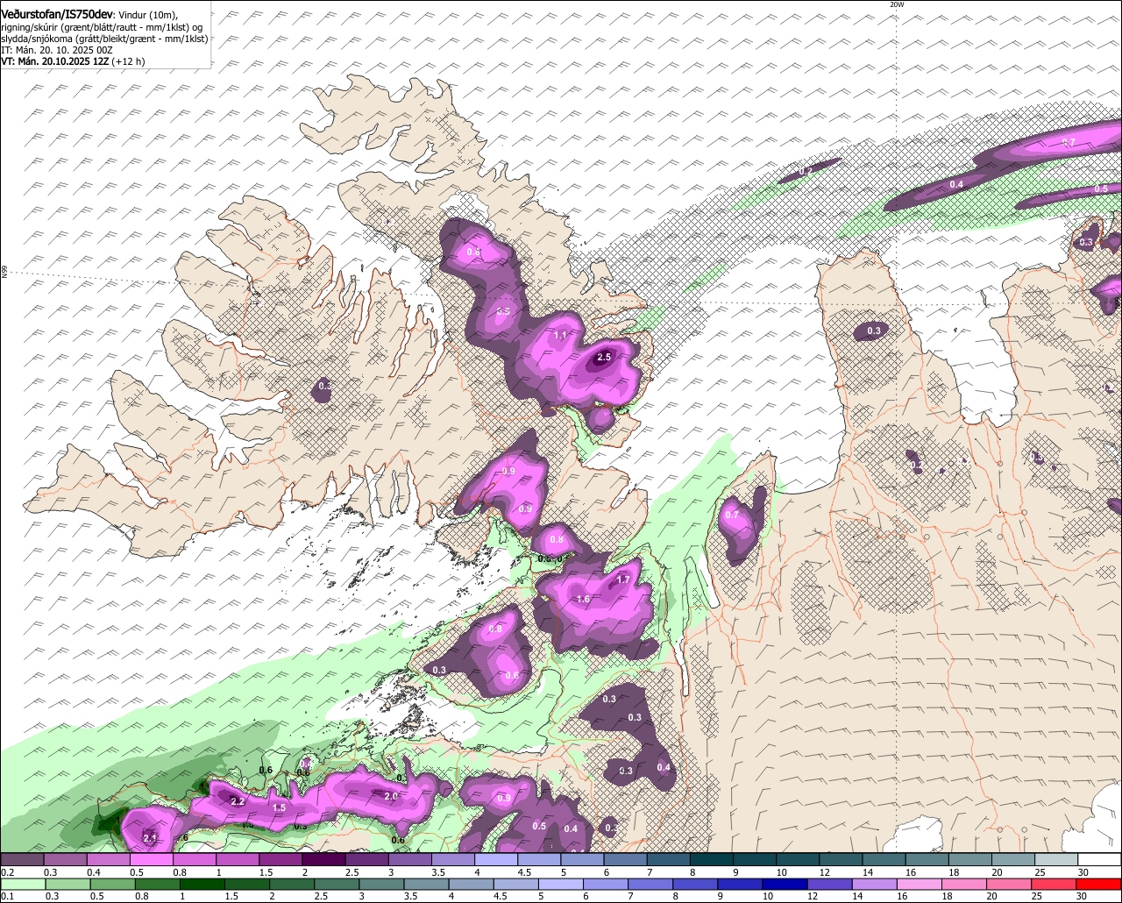The width and height of the screenshot is (1122, 903).
Task: Click the light green first swatch of bottom legend row
Action: (x=22, y=885)
